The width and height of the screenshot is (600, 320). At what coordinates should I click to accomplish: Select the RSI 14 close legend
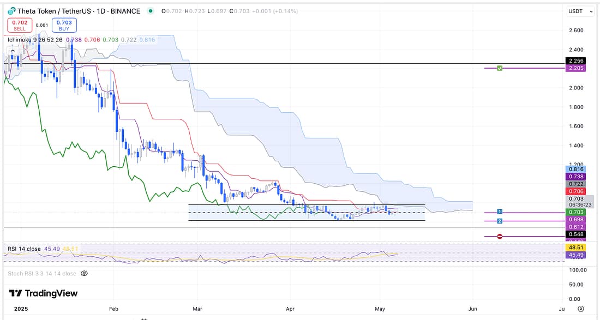(x=24, y=249)
